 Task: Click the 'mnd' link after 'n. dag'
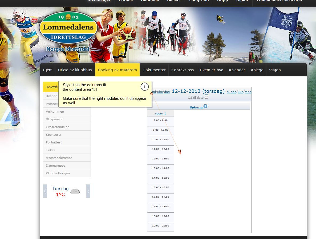248,92
